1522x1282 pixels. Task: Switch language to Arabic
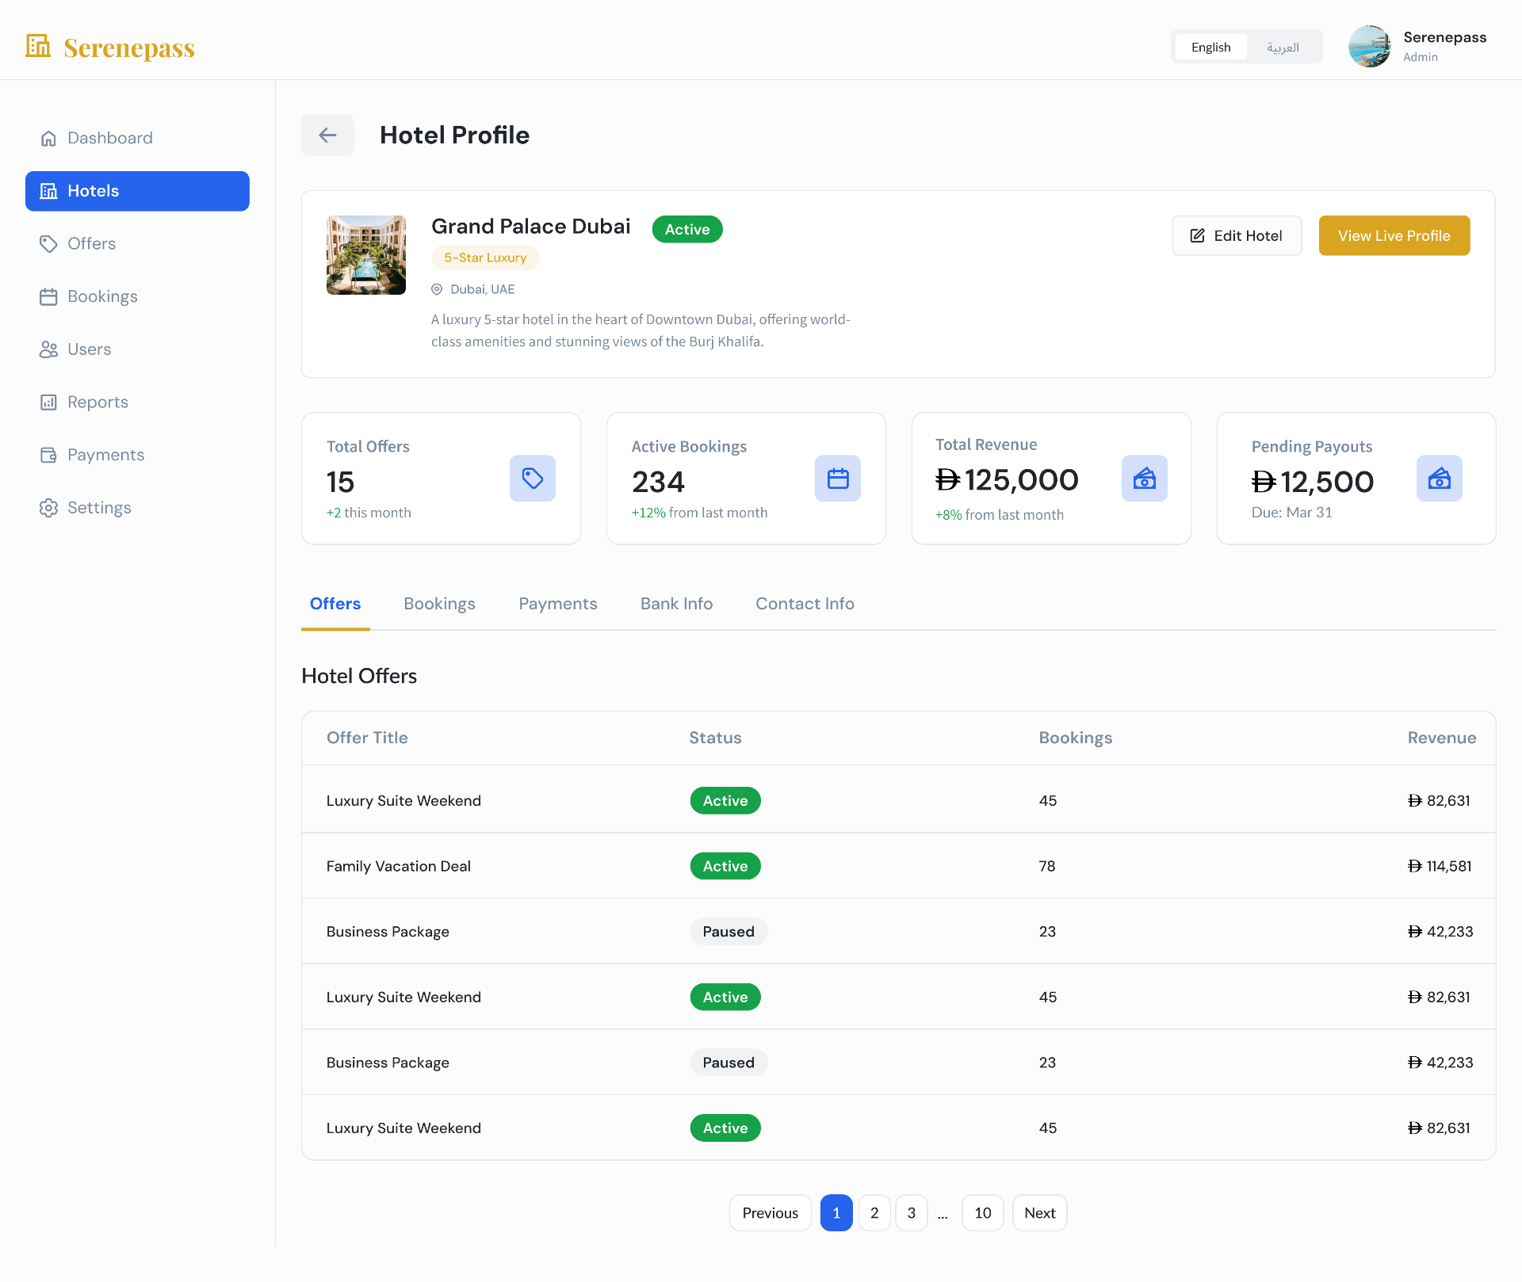pos(1283,47)
